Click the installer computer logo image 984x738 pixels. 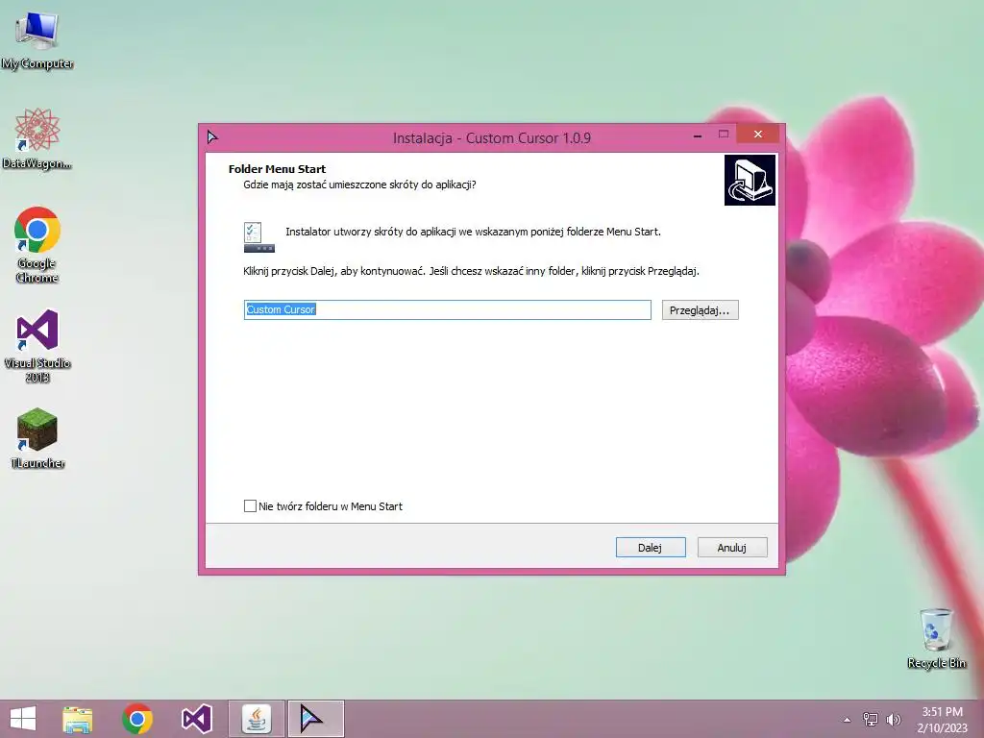click(750, 180)
